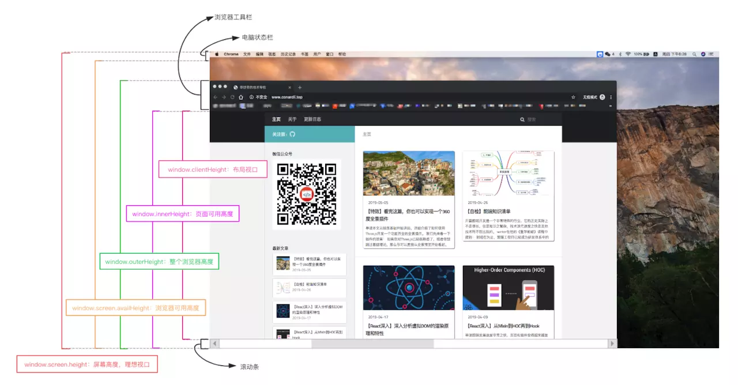Click the browser back arrow
The height and width of the screenshot is (385, 738).
click(216, 97)
